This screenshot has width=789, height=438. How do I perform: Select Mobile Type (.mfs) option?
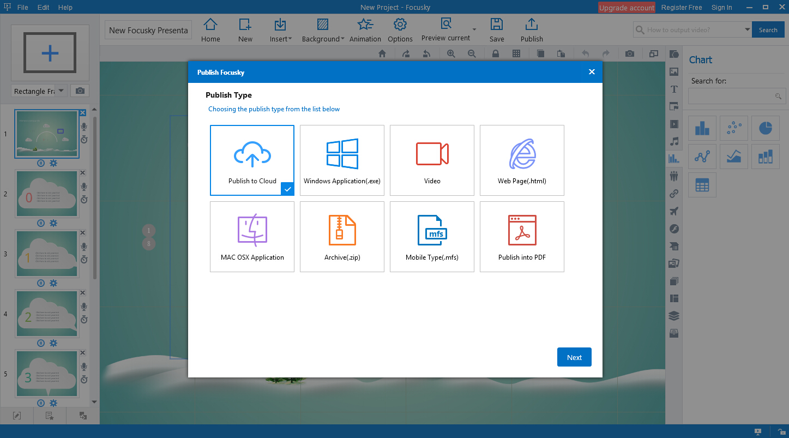tap(432, 237)
